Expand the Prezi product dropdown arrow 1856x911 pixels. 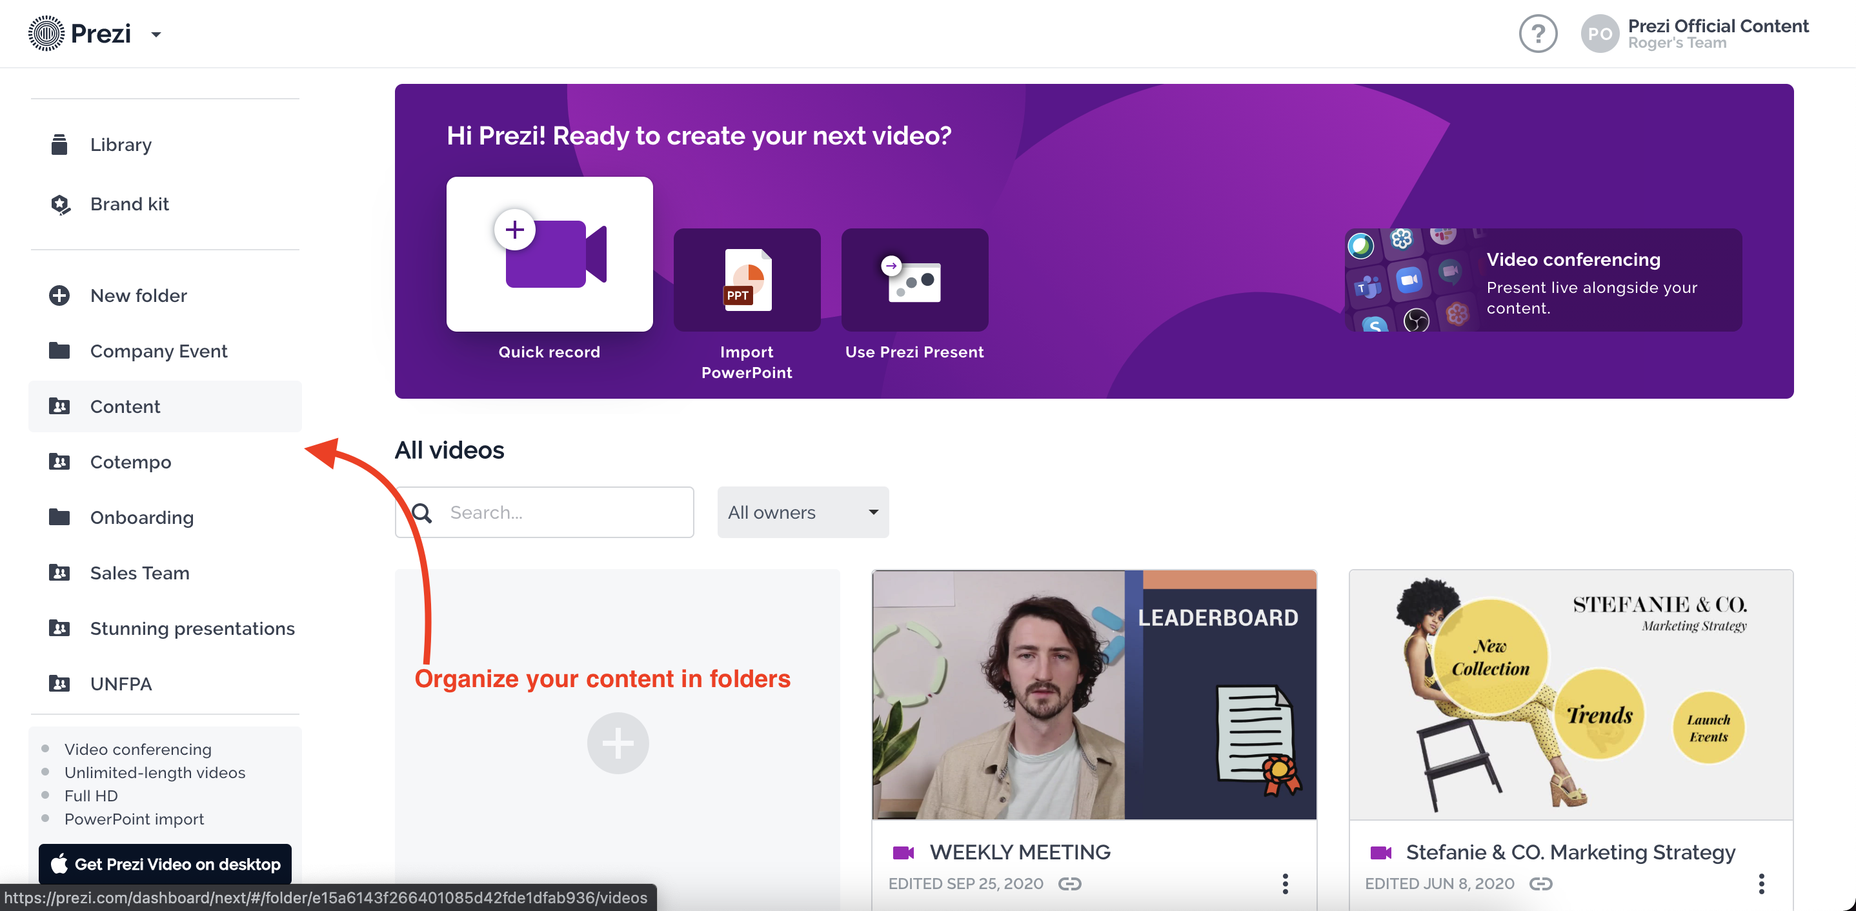tap(156, 34)
